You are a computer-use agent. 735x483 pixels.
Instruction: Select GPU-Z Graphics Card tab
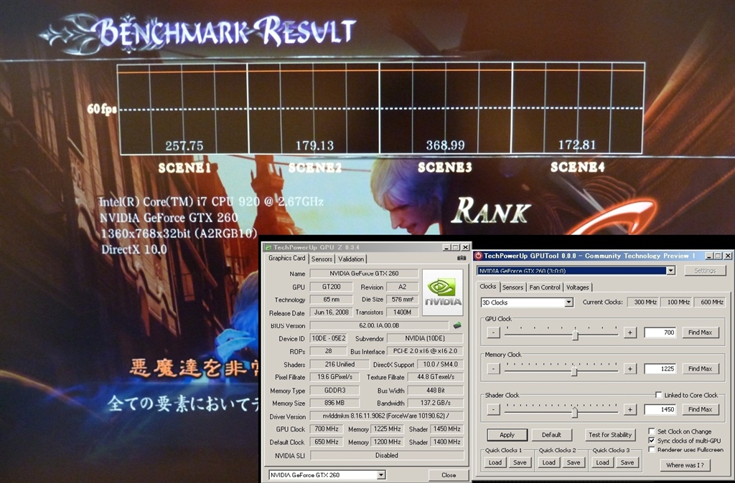pos(286,259)
